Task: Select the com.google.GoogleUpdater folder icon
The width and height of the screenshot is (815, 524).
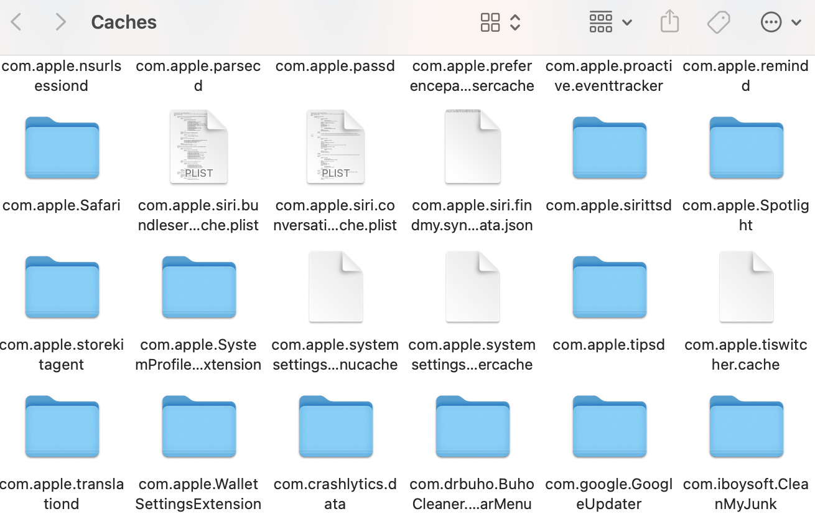Action: (609, 426)
